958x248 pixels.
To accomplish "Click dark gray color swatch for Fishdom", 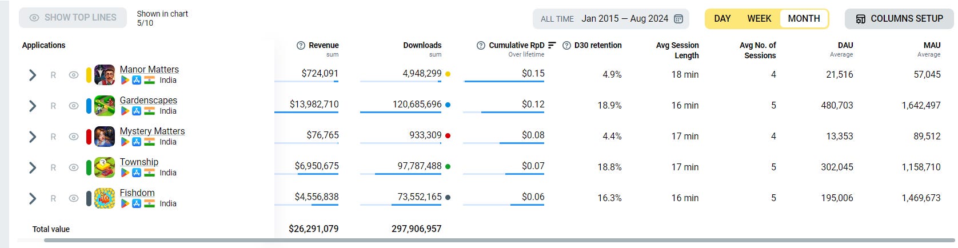I will (x=89, y=198).
